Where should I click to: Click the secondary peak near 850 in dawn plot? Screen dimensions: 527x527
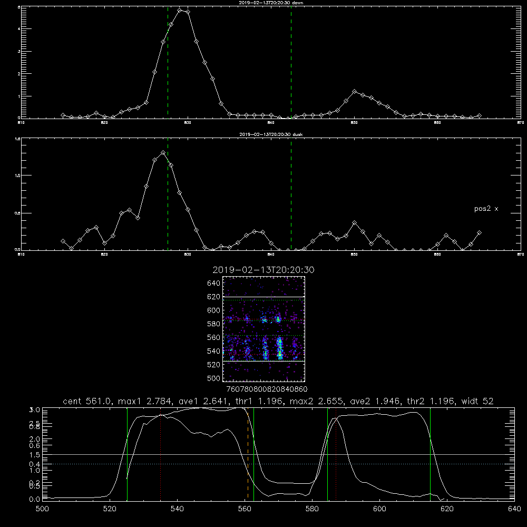point(354,91)
